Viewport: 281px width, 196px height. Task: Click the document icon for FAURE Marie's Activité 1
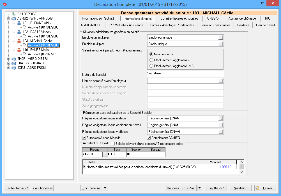click(24, 54)
